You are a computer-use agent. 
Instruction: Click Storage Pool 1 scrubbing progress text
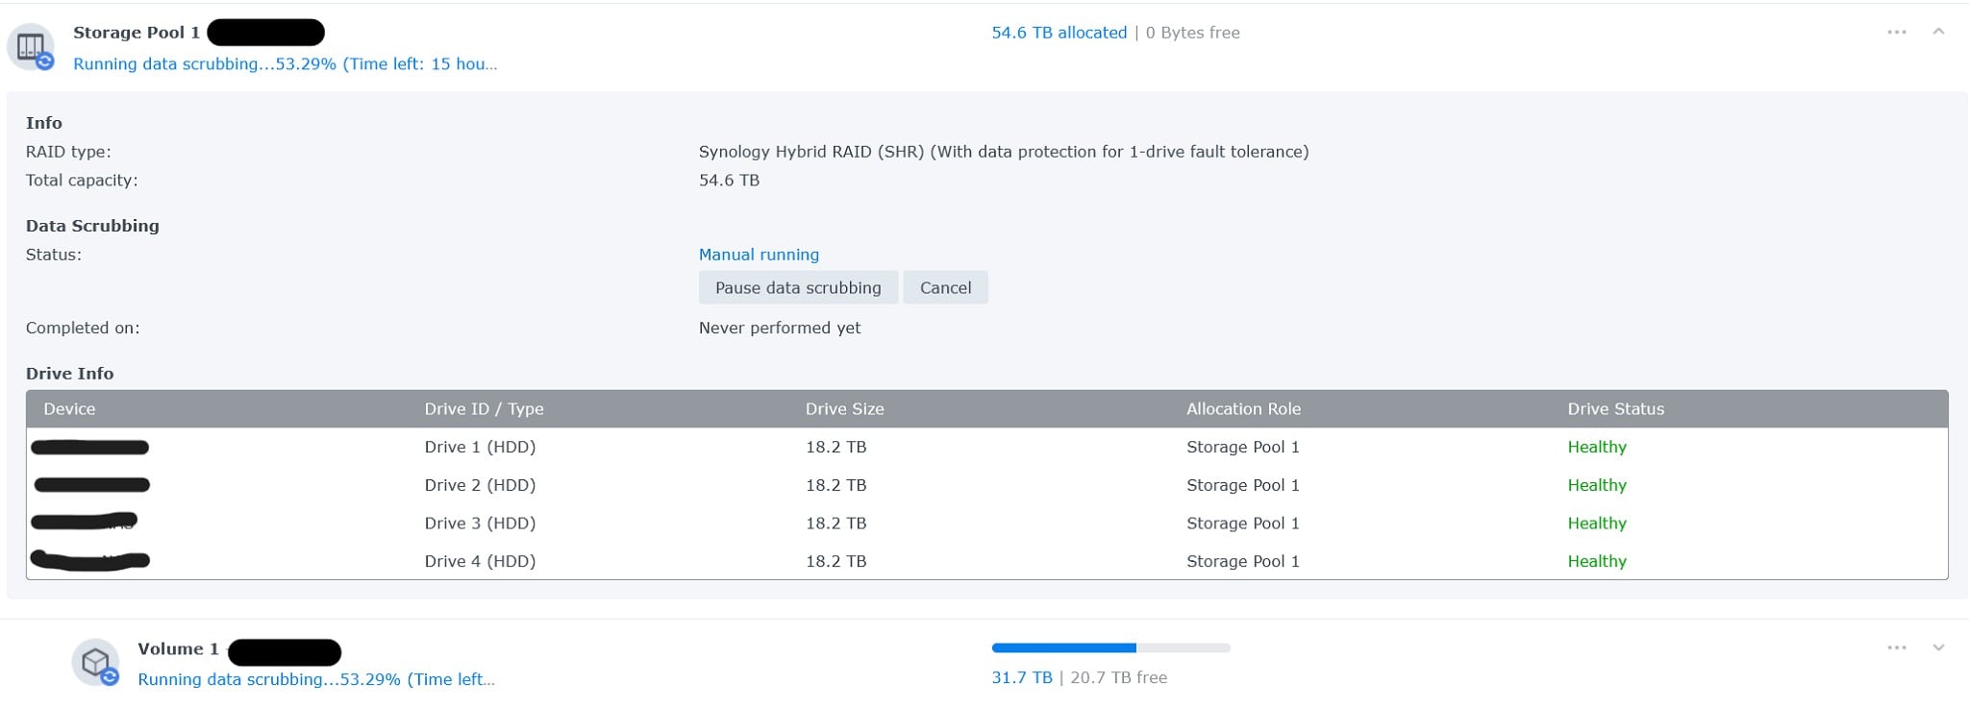point(286,64)
